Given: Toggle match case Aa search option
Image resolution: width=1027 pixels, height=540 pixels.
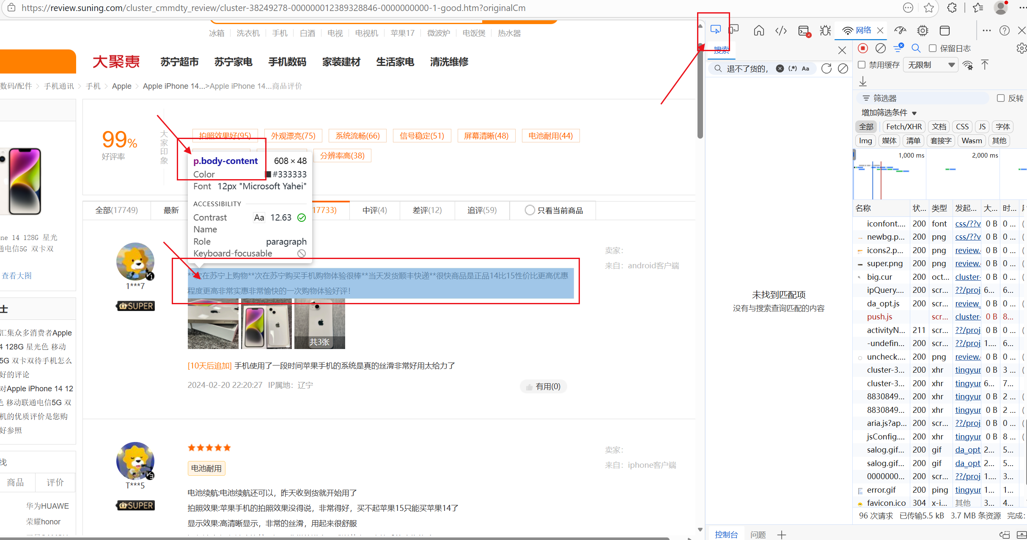Looking at the screenshot, I should point(806,68).
